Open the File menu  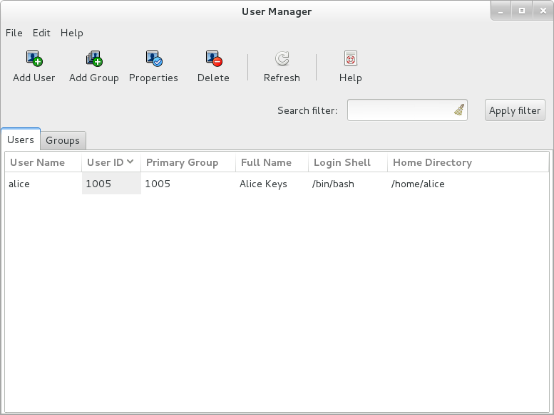tap(14, 33)
